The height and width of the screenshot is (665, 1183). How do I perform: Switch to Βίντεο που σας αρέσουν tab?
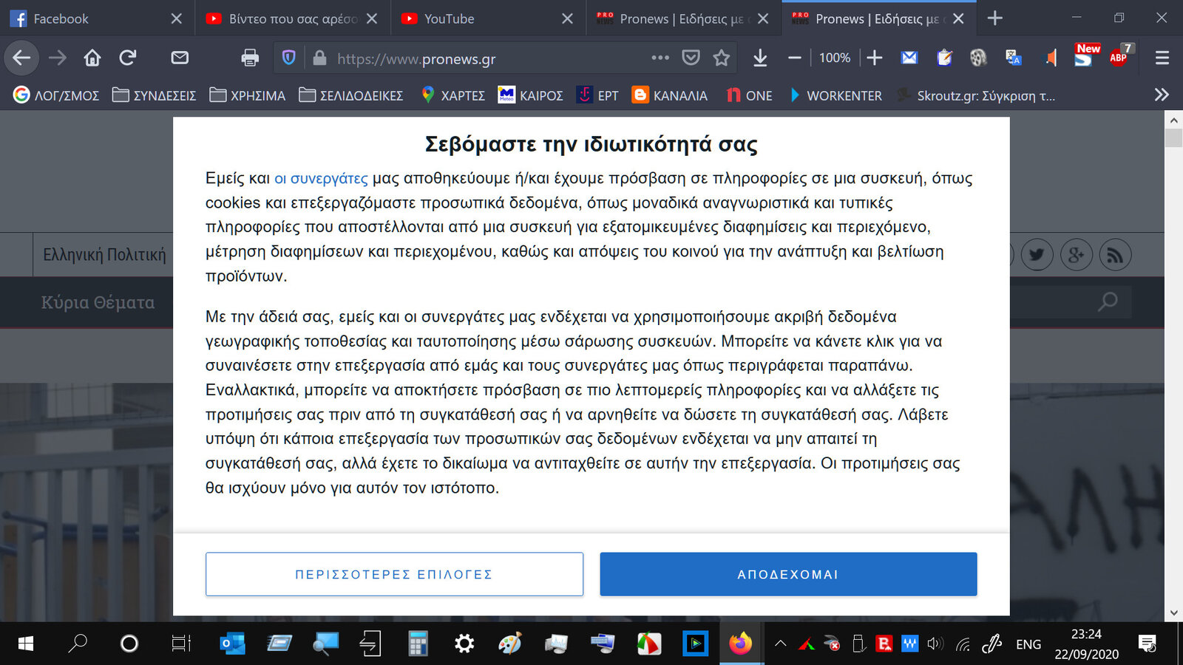point(292,18)
